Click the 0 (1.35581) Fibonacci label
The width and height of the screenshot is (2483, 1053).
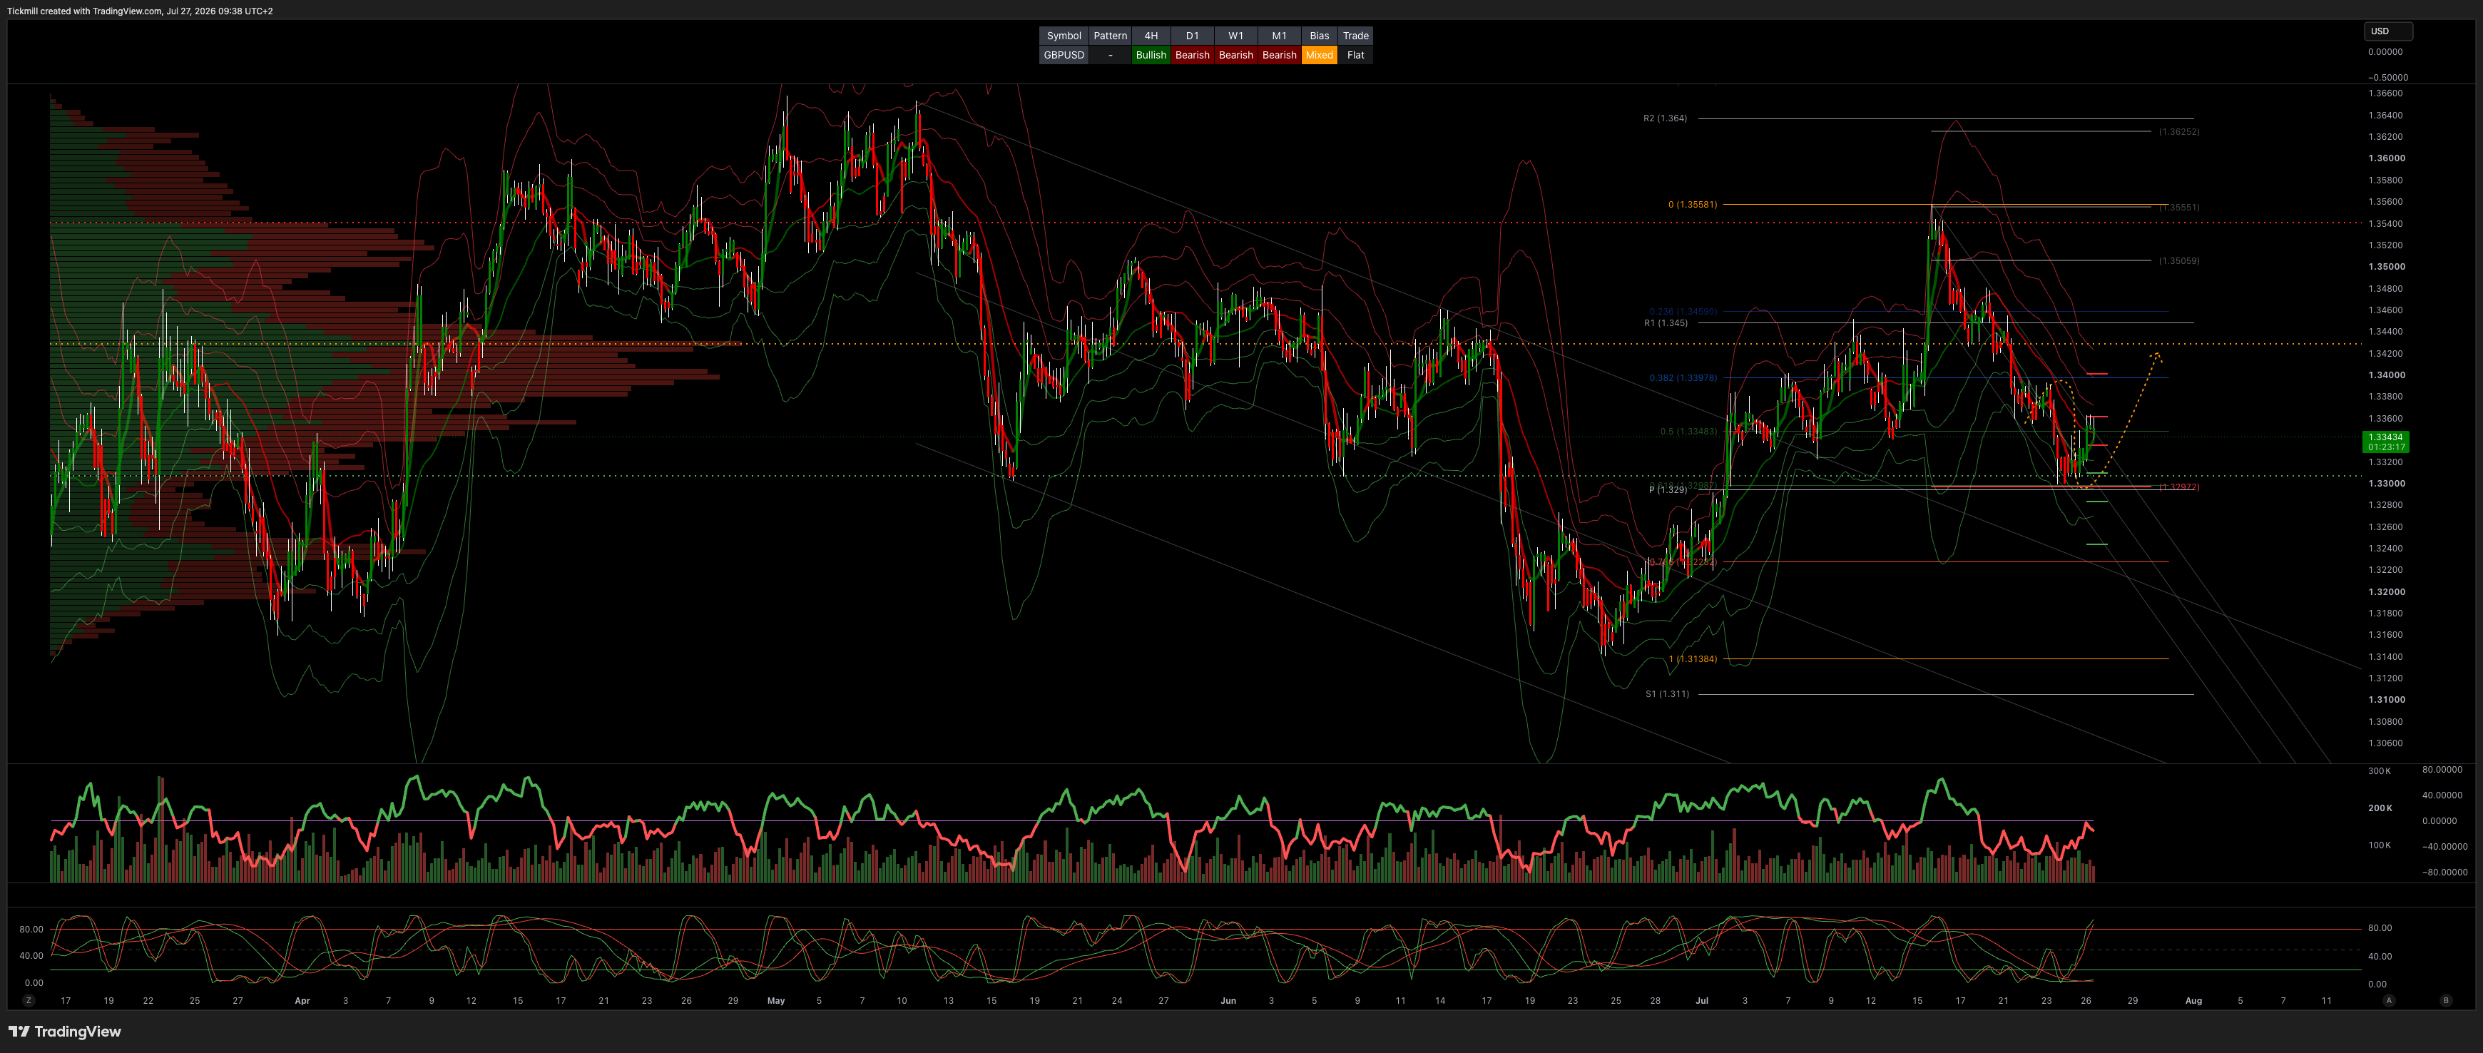click(x=1693, y=205)
